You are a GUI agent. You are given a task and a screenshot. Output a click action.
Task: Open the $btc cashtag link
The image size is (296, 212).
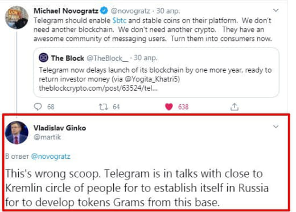[120, 20]
